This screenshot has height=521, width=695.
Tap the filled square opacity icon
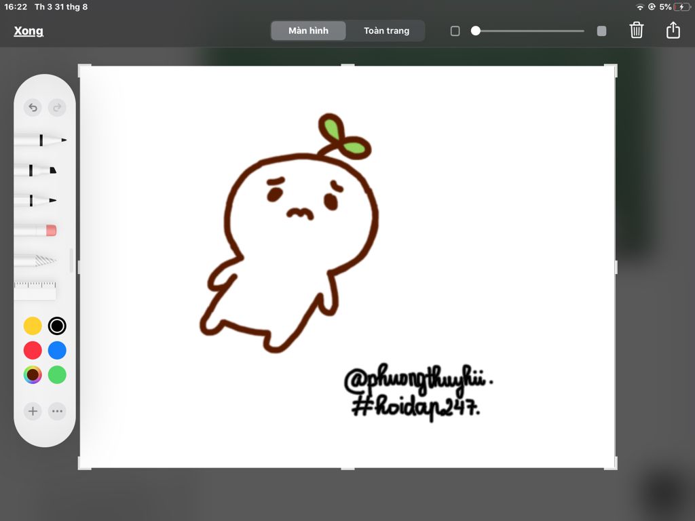click(x=601, y=31)
